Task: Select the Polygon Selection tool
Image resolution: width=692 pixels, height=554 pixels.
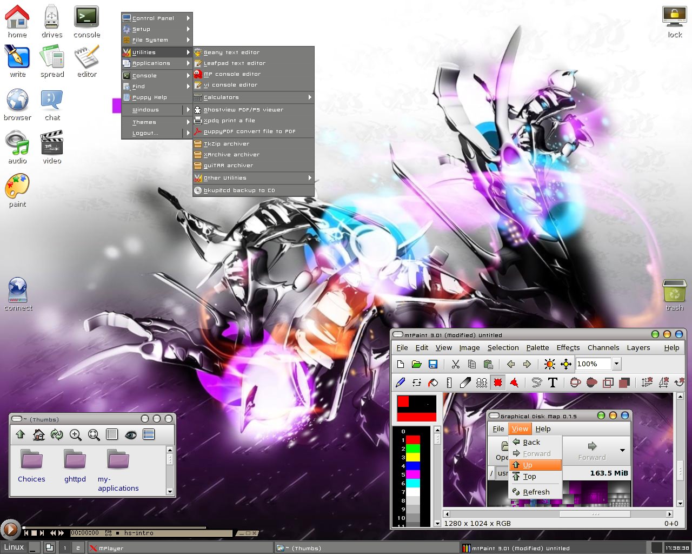Action: point(514,382)
